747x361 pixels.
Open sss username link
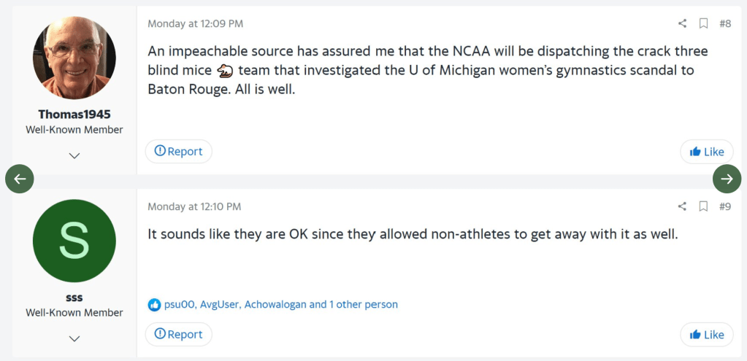tap(74, 298)
